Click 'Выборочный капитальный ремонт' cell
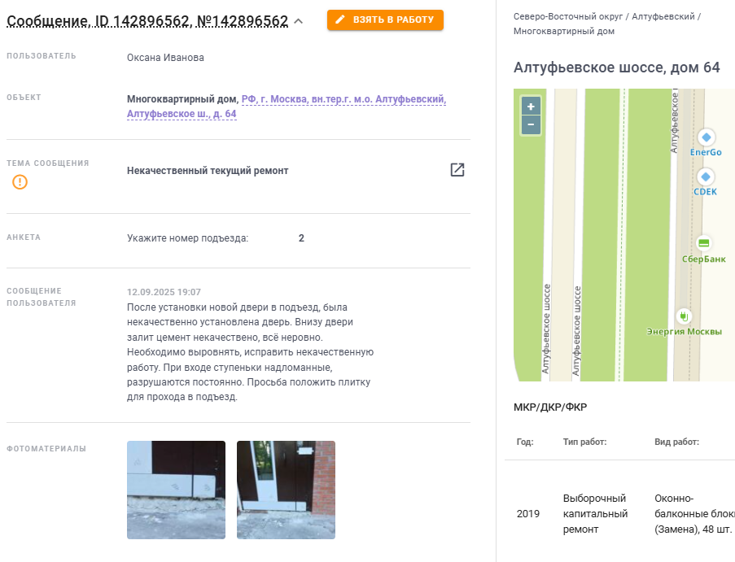 595,514
